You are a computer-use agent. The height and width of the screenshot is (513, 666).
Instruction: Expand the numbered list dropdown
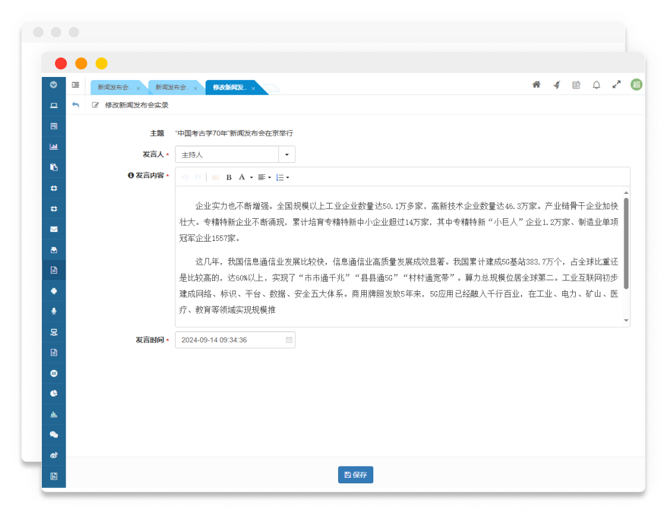coord(283,177)
